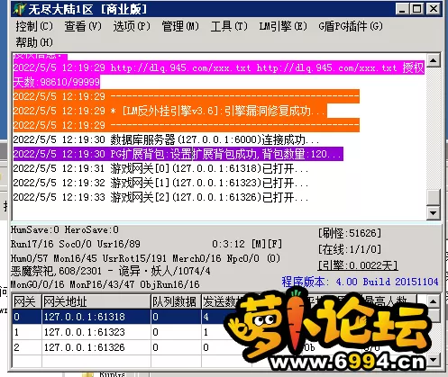Select the 游戏网关[0] 已打开 log line
448x377 pixels.
(x=160, y=168)
